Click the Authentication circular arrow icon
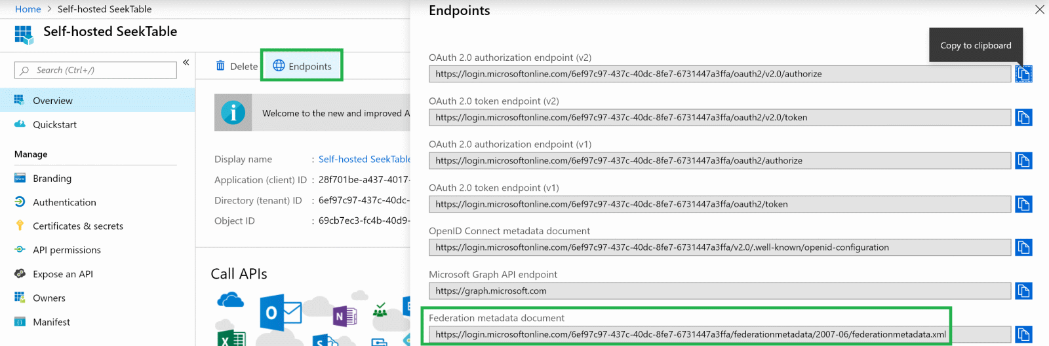 [20, 202]
